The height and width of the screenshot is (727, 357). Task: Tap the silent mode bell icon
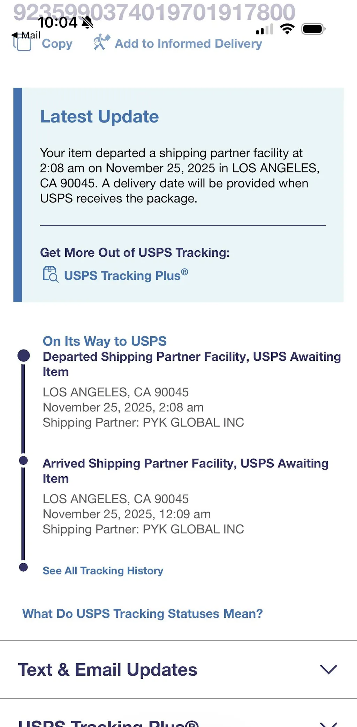[88, 23]
